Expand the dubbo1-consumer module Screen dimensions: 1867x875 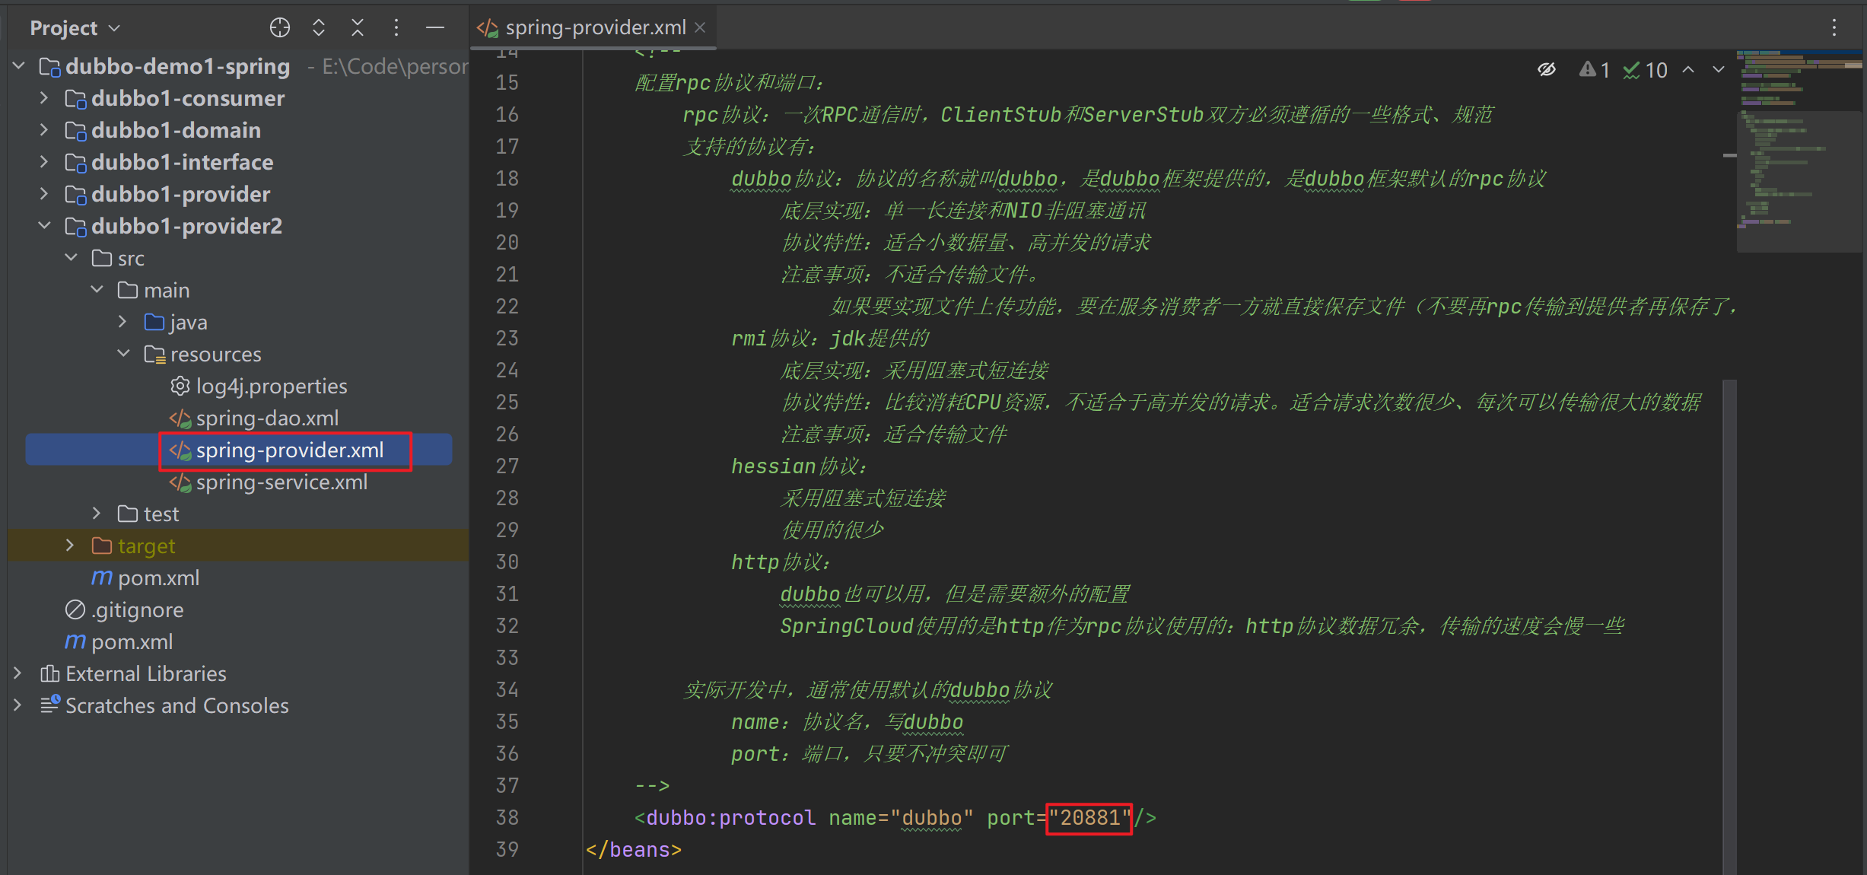44,98
